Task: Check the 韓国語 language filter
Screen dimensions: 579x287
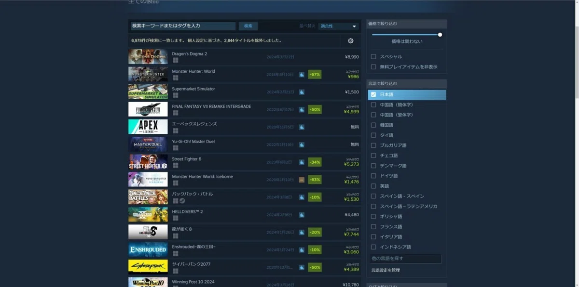Action: (x=373, y=125)
